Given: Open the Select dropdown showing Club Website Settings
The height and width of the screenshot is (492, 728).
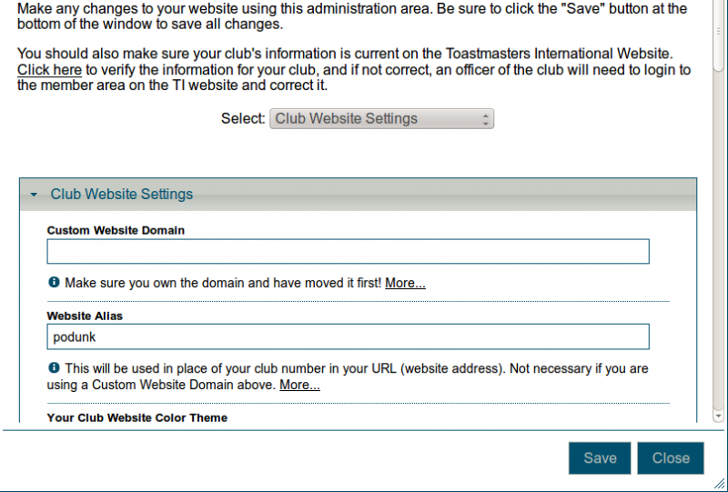Looking at the screenshot, I should [x=381, y=118].
